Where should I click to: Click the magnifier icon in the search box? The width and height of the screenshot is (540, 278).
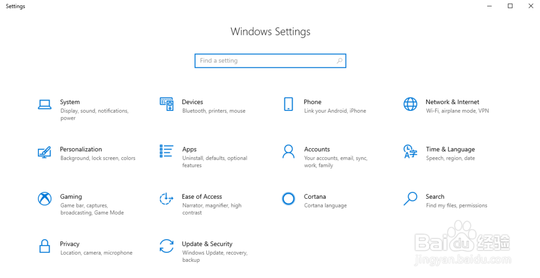[x=340, y=61]
